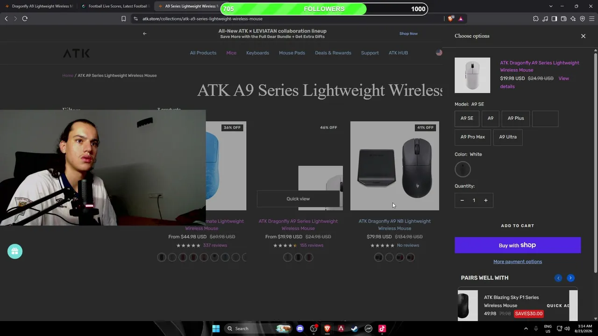Open the Support menu item
The width and height of the screenshot is (598, 336).
[x=370, y=53]
